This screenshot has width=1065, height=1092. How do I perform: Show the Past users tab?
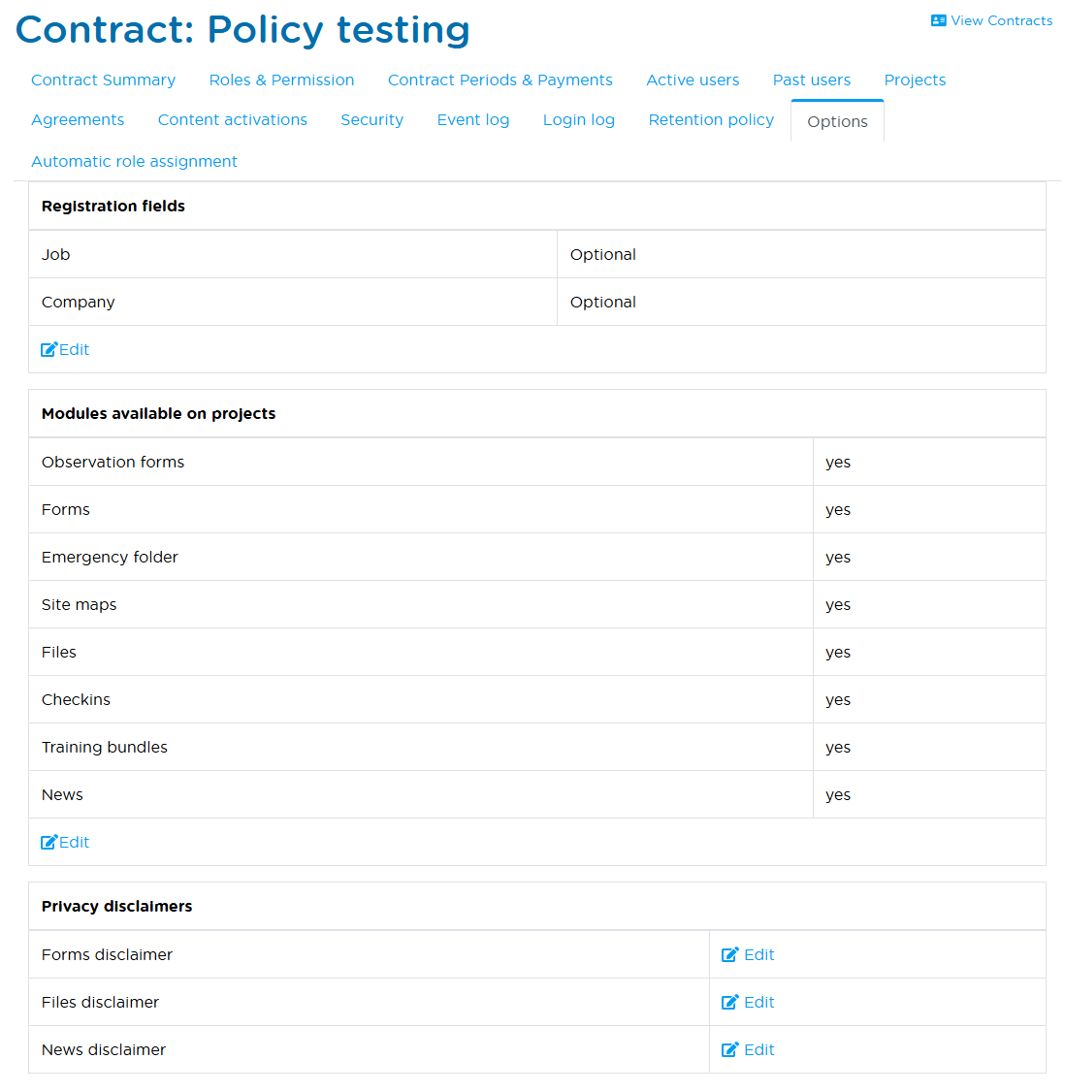point(811,80)
